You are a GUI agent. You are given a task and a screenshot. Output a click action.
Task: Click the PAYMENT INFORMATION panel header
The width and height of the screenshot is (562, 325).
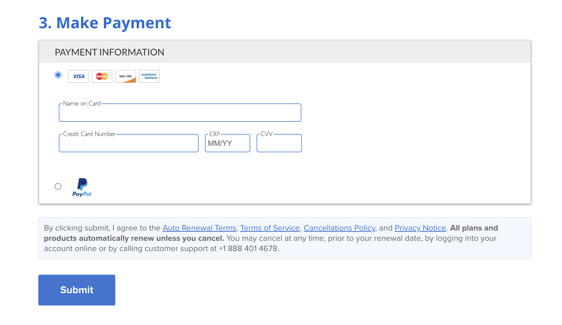285,52
